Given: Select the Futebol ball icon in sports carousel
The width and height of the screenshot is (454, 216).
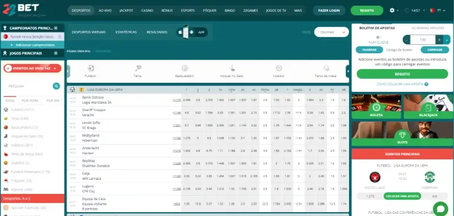Looking at the screenshot, I should [x=91, y=68].
